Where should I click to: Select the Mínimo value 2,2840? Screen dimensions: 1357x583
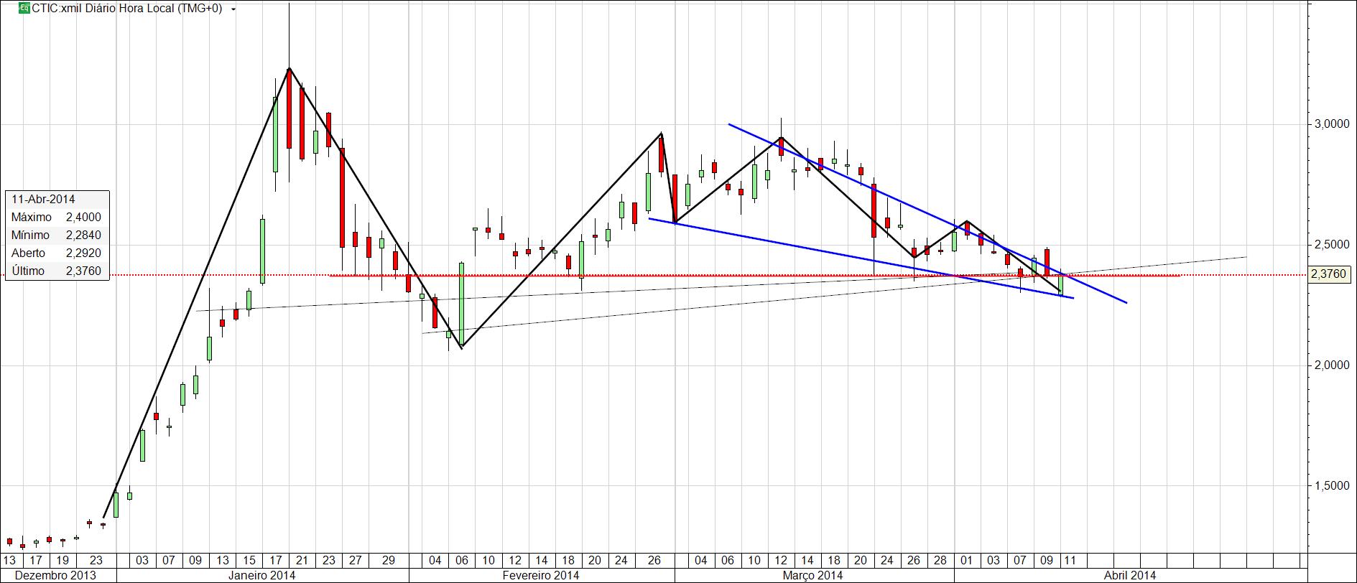pyautogui.click(x=83, y=235)
